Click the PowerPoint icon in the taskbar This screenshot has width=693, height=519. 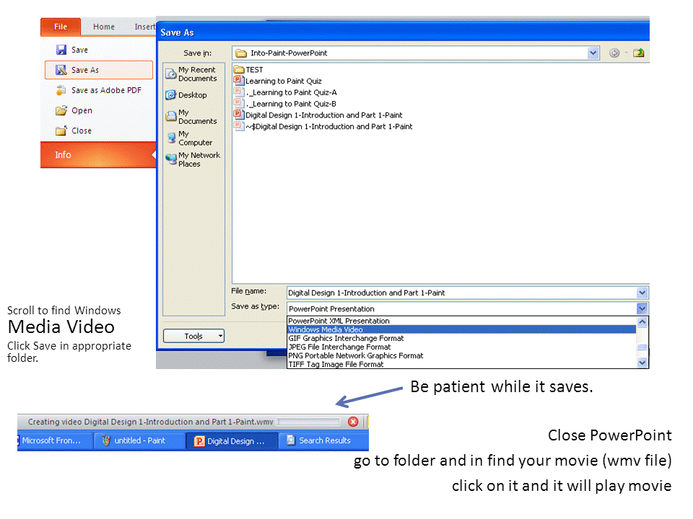199,441
